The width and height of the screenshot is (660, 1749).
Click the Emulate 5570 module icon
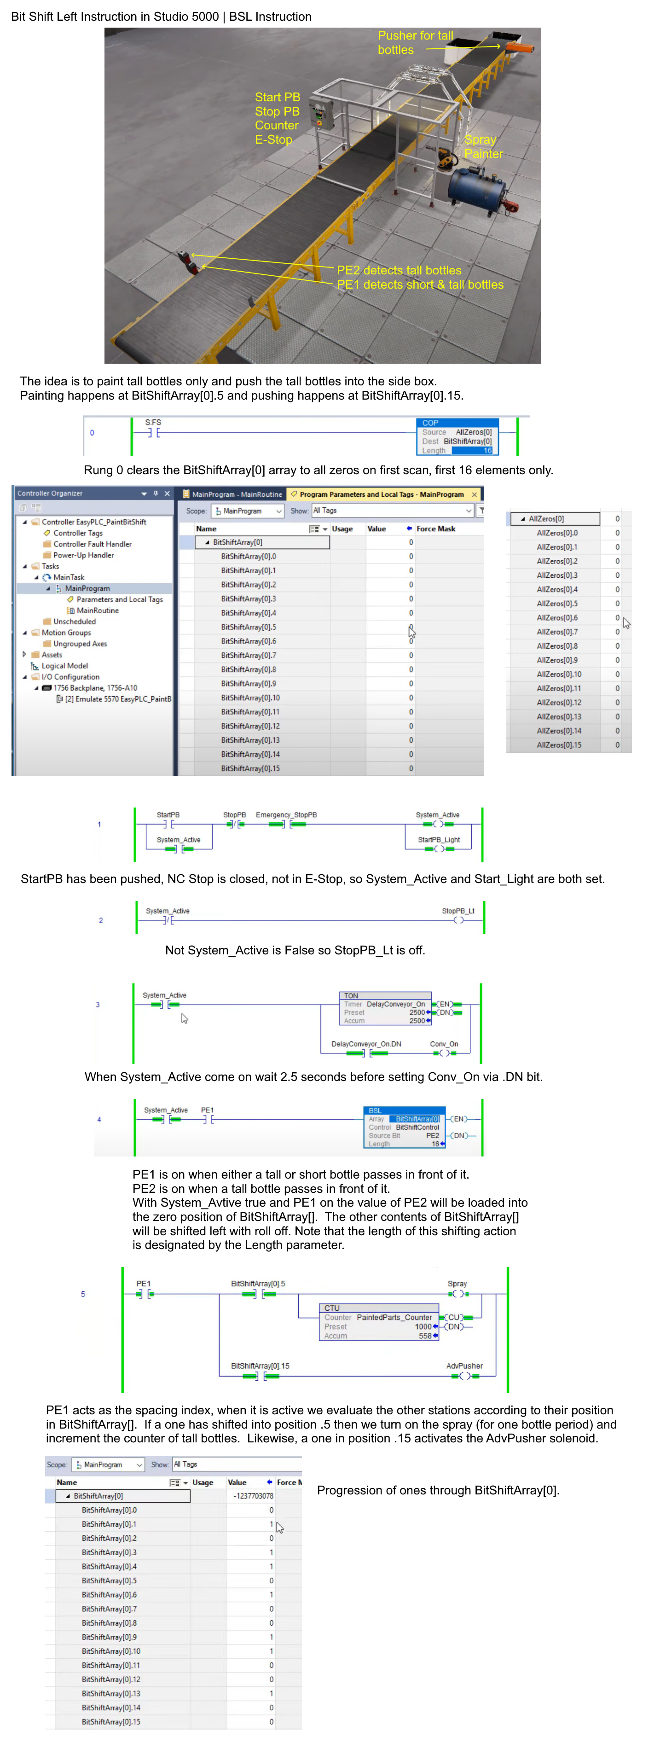tap(60, 699)
